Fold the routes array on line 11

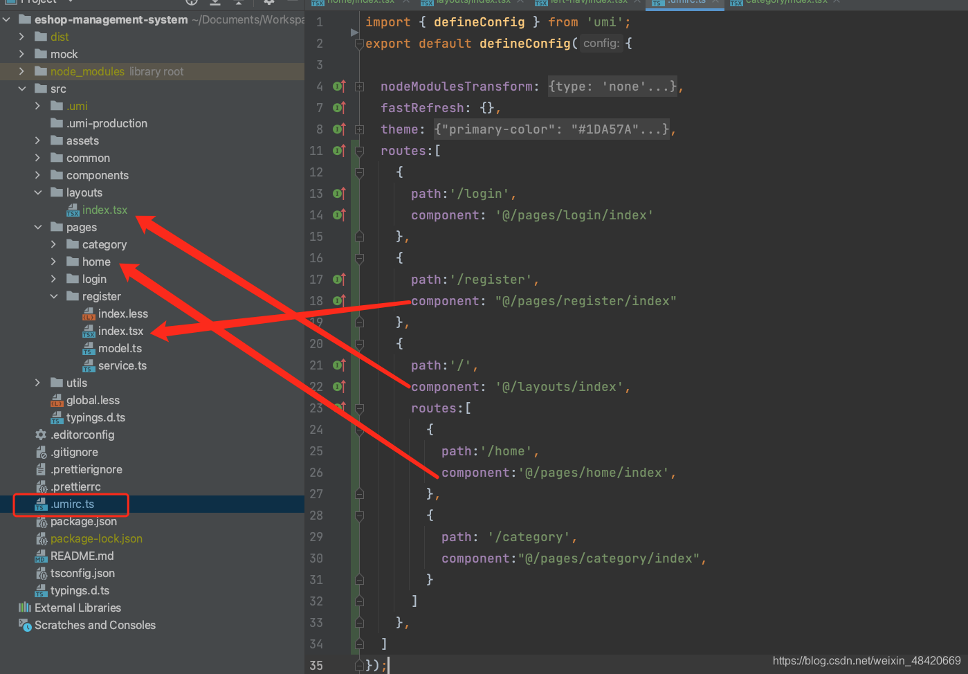click(359, 151)
